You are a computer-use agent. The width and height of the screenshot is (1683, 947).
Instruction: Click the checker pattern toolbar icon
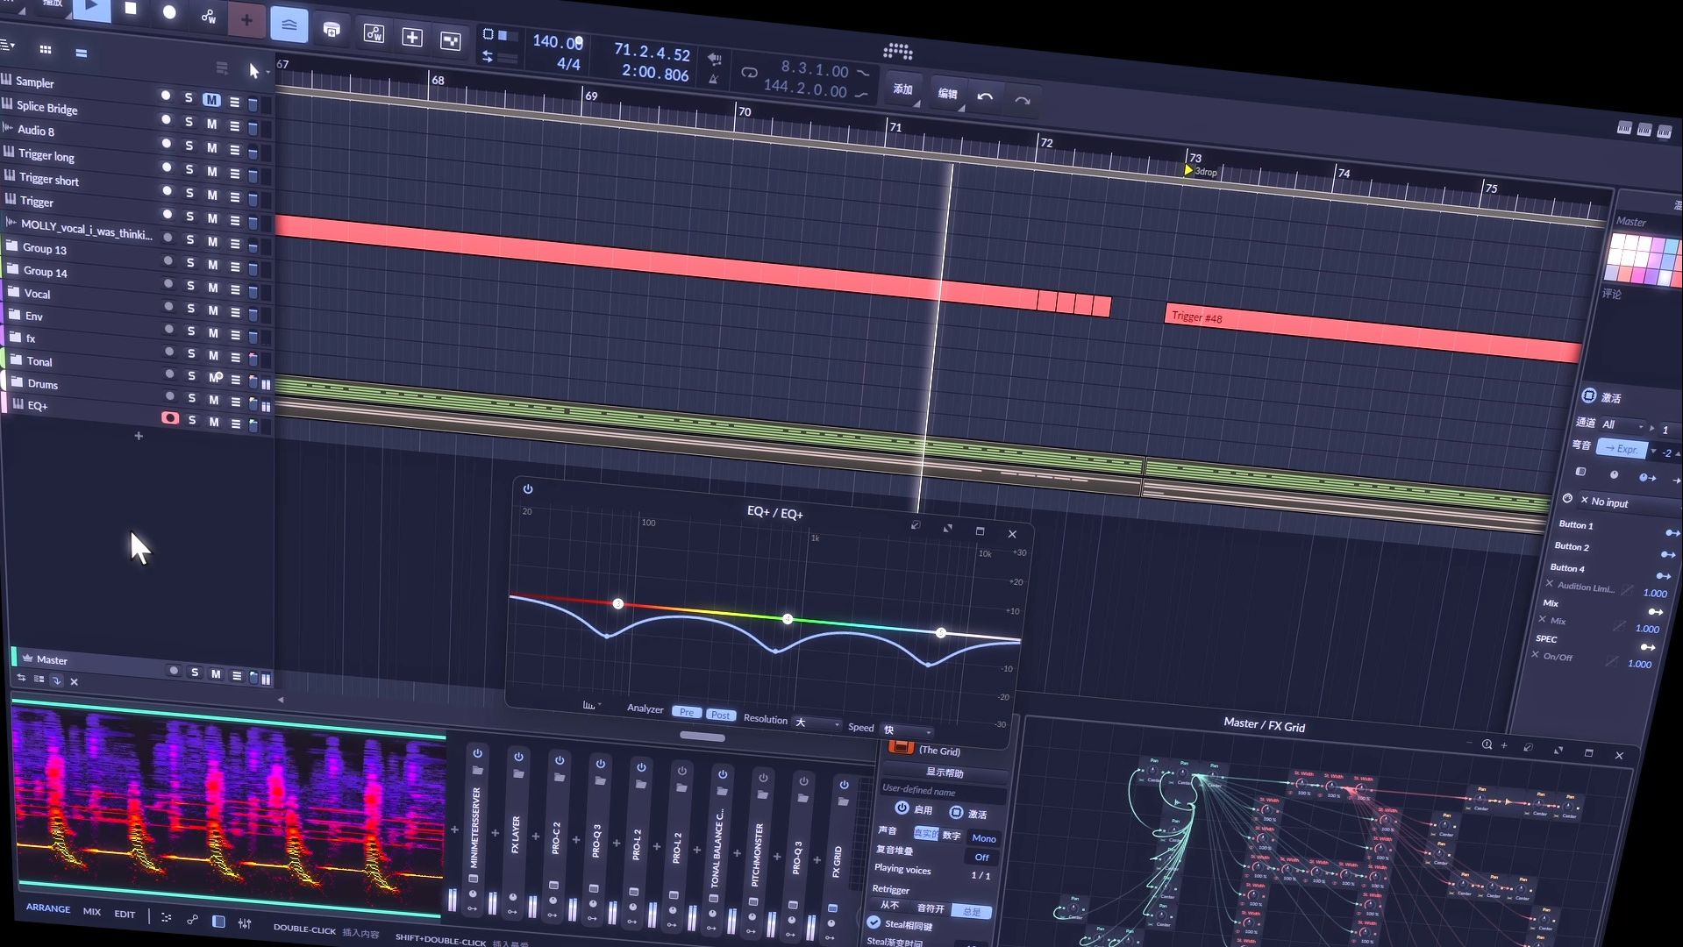click(451, 40)
